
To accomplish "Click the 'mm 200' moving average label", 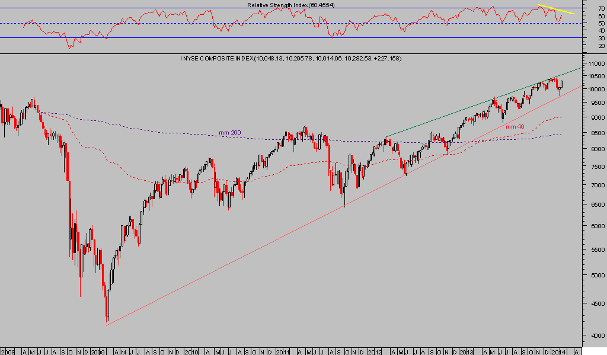I will coord(230,133).
